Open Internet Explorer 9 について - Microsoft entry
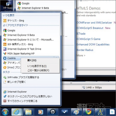 pos(31,40)
